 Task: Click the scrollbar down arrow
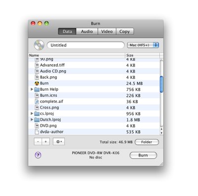[x=161, y=133]
